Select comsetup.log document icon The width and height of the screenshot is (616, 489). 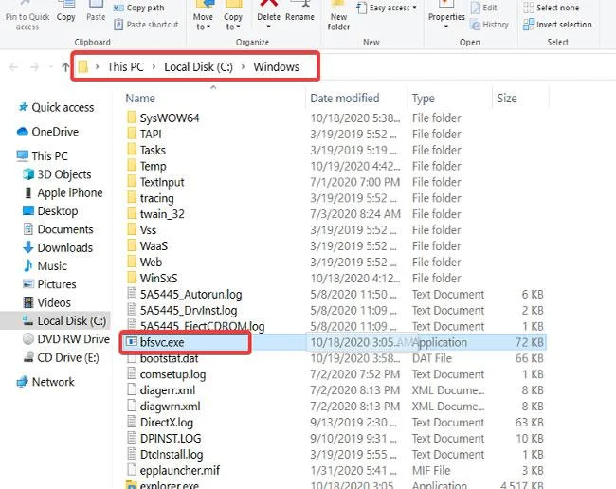(x=132, y=374)
